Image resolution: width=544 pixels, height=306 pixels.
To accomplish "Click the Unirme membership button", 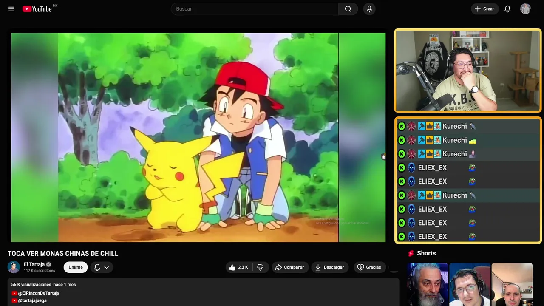I will (76, 267).
